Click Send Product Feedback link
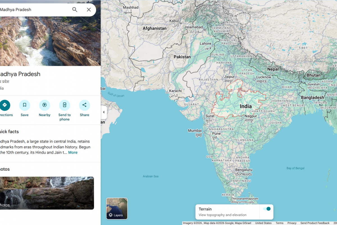Screen dimensions: 337x225 (x=315, y=223)
